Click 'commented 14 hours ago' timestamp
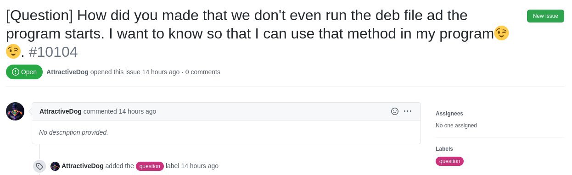The image size is (572, 175). pyautogui.click(x=120, y=111)
